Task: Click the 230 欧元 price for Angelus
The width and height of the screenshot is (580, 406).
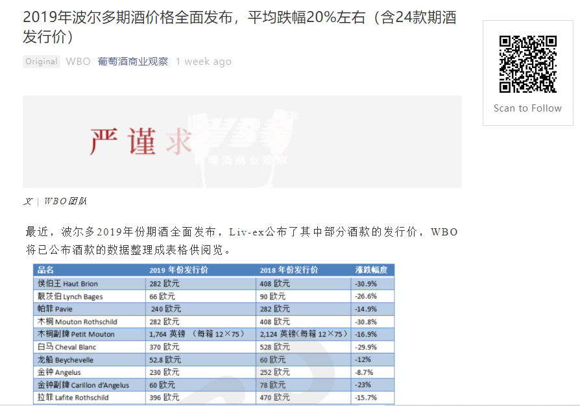Action: tap(164, 372)
